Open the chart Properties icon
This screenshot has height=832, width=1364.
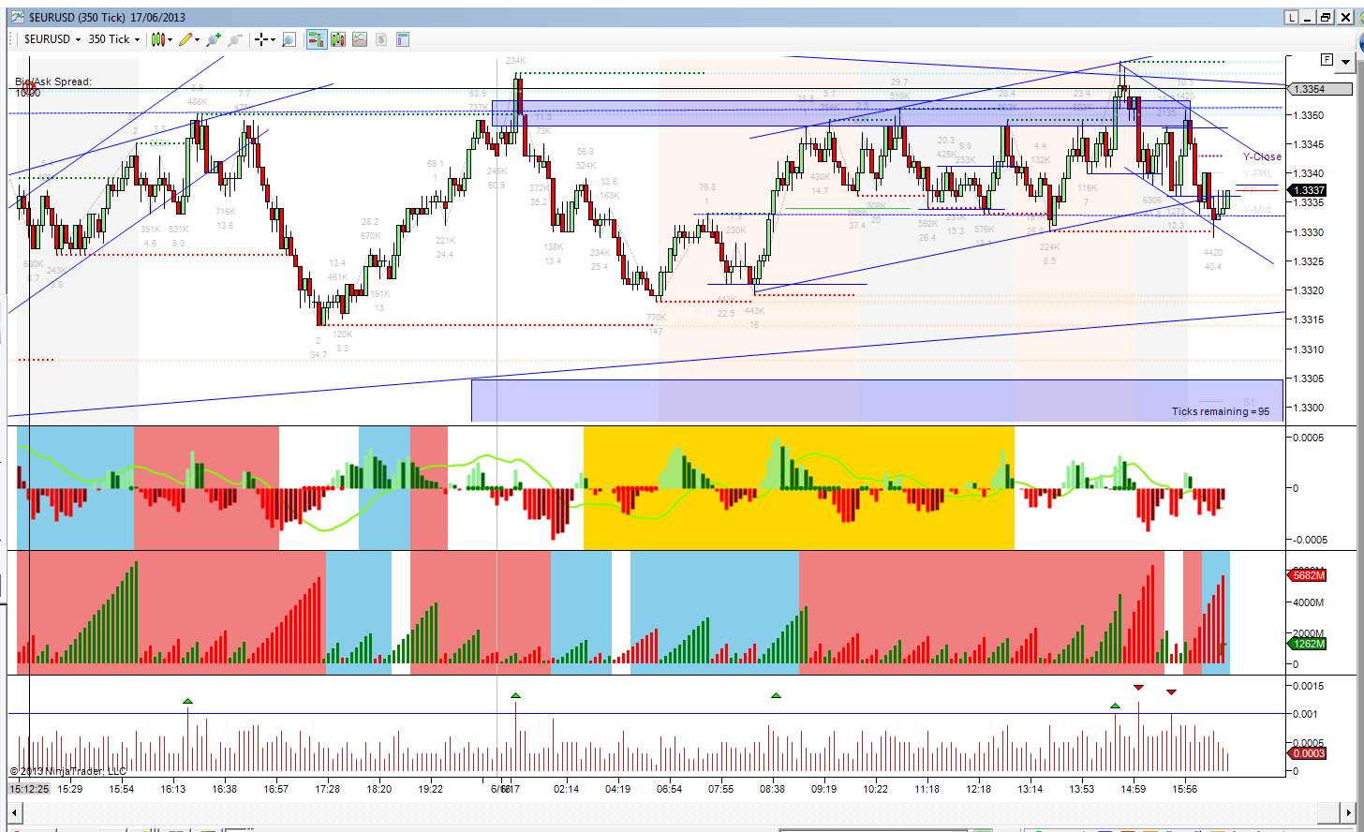(403, 39)
